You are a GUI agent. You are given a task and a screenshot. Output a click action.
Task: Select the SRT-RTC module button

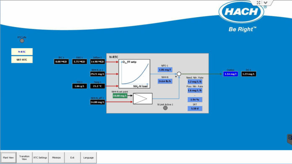point(22,60)
